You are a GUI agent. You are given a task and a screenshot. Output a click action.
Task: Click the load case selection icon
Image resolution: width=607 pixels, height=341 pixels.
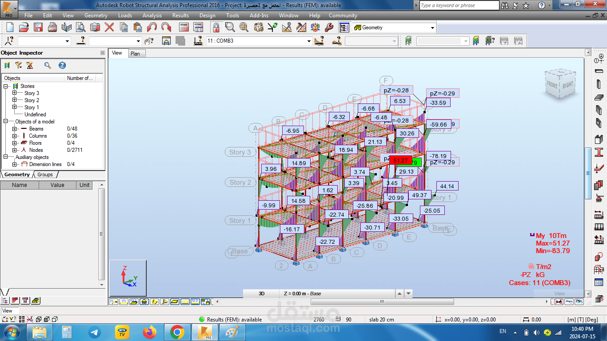(x=198, y=41)
